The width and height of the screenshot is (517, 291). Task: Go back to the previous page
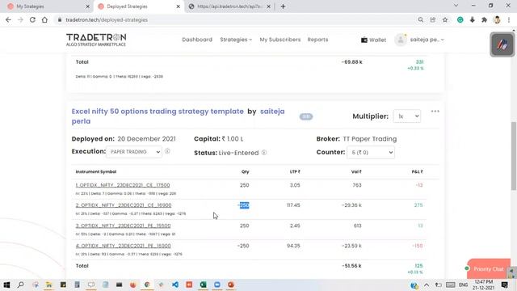[8, 19]
